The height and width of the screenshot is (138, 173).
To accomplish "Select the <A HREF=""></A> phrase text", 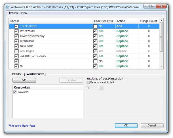I will tap(33, 56).
